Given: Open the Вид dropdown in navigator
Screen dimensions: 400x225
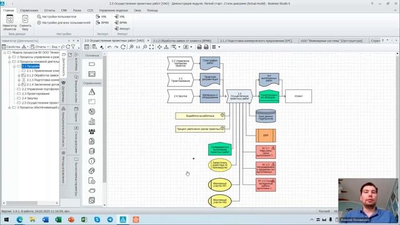Looking at the screenshot, I should pos(56,47).
